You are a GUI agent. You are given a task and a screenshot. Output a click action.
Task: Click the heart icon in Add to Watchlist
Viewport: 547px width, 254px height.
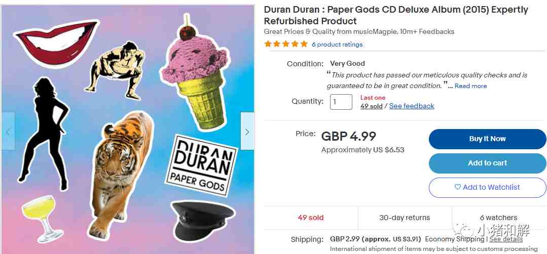coord(457,187)
